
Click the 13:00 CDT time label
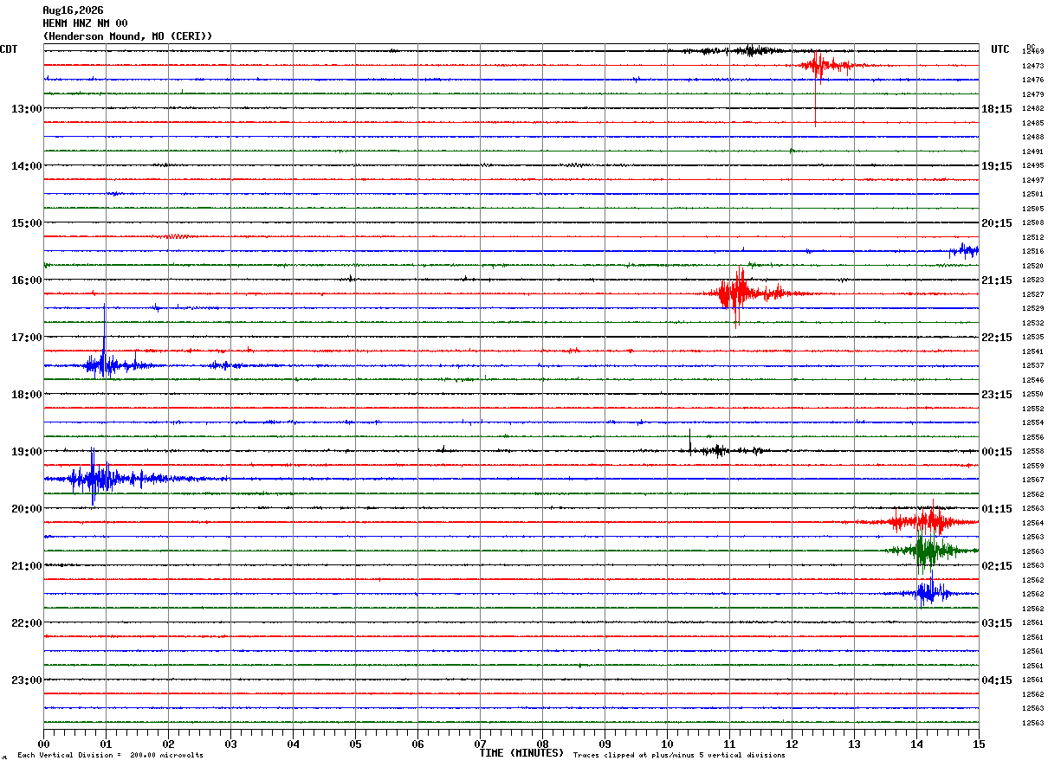coord(26,109)
